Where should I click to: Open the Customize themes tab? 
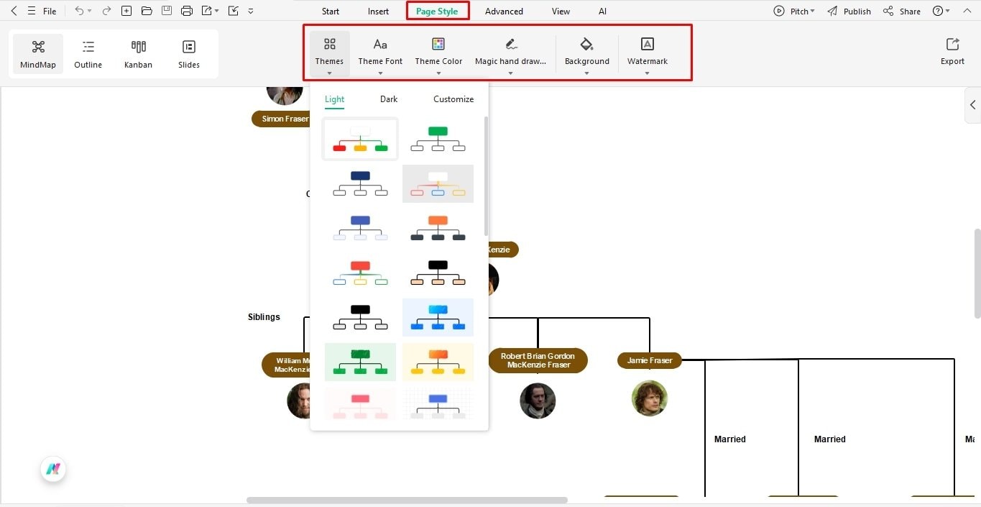coord(453,99)
